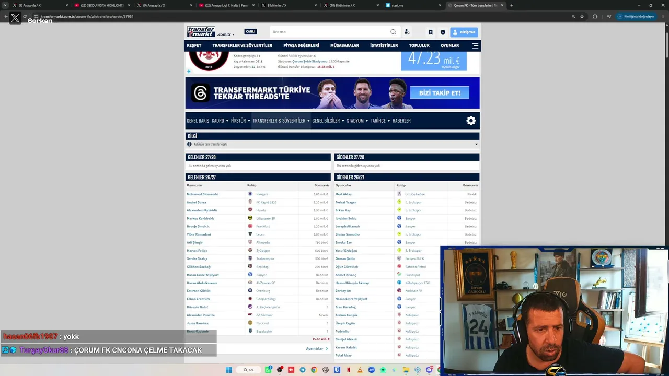The width and height of the screenshot is (669, 376).
Task: Go back with the browser back arrow
Action: [x=6, y=16]
